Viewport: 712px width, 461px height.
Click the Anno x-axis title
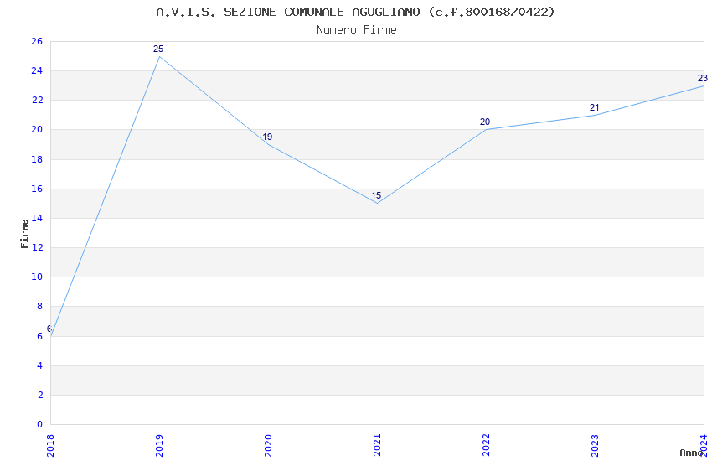coord(691,453)
